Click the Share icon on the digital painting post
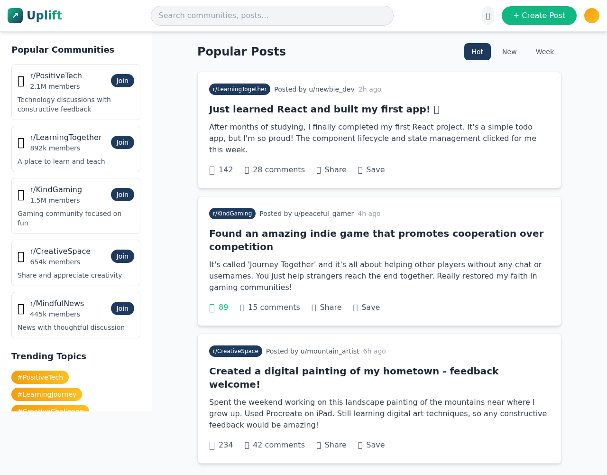This screenshot has height=475, width=607. point(319,445)
